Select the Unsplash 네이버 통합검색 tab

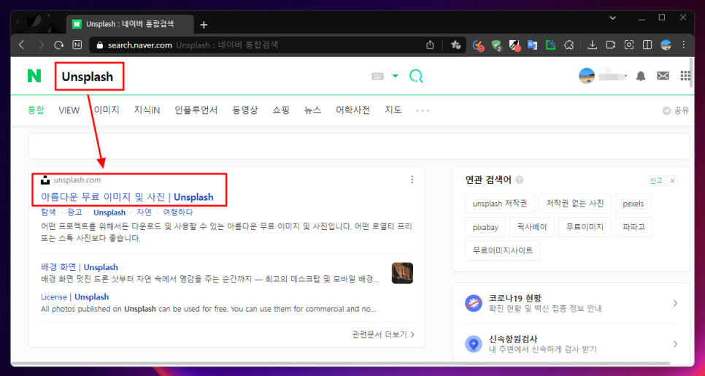[130, 24]
